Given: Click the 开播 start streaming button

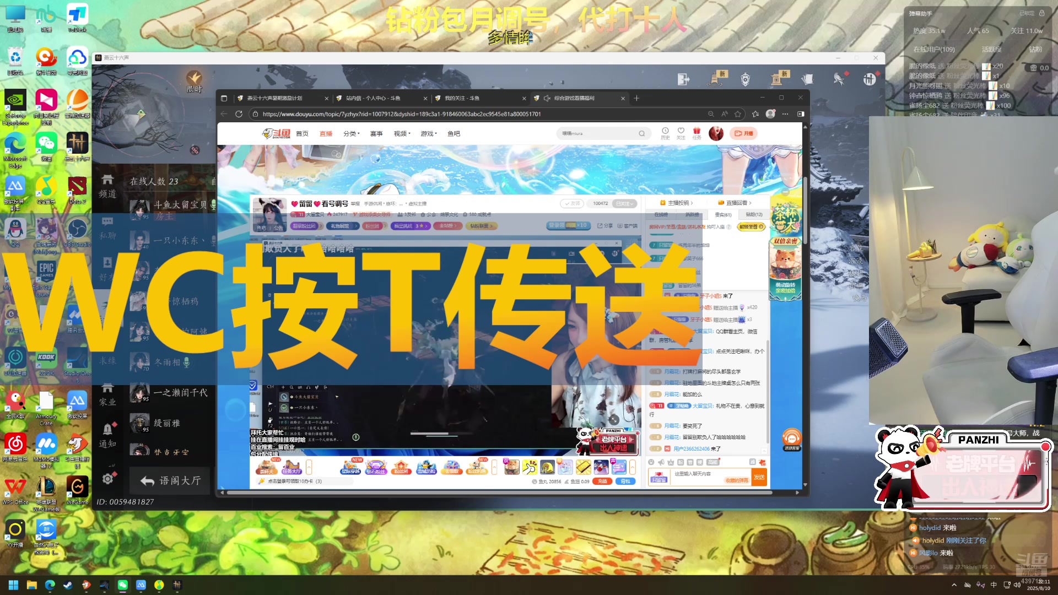Looking at the screenshot, I should pos(744,133).
